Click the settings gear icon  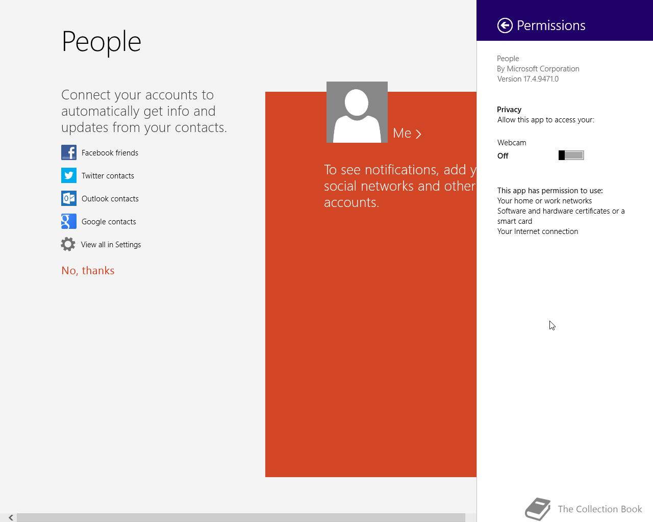[68, 244]
